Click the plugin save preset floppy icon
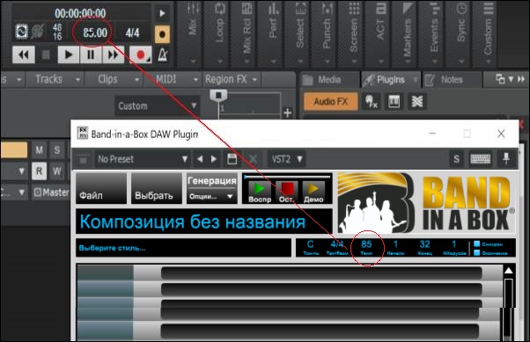The image size is (530, 342). click(232, 158)
